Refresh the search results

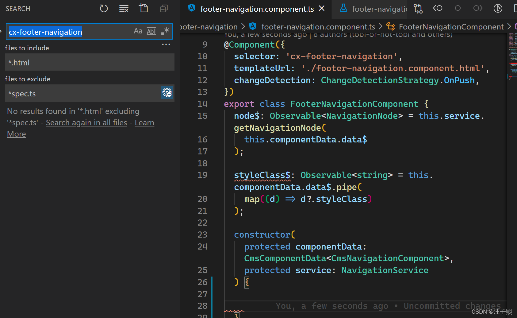tap(104, 8)
